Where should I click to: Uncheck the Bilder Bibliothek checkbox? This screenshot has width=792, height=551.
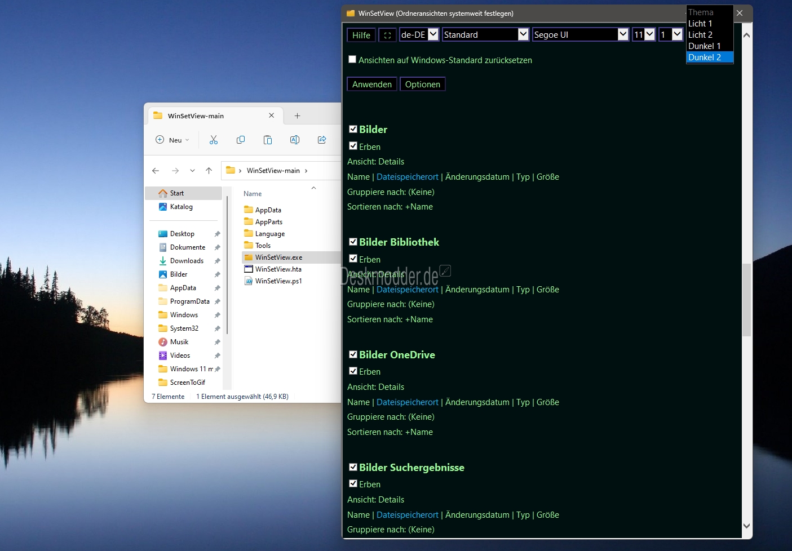tap(353, 242)
